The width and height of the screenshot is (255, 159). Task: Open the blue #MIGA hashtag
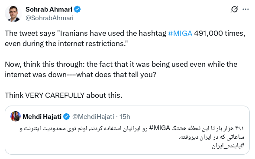point(180,33)
